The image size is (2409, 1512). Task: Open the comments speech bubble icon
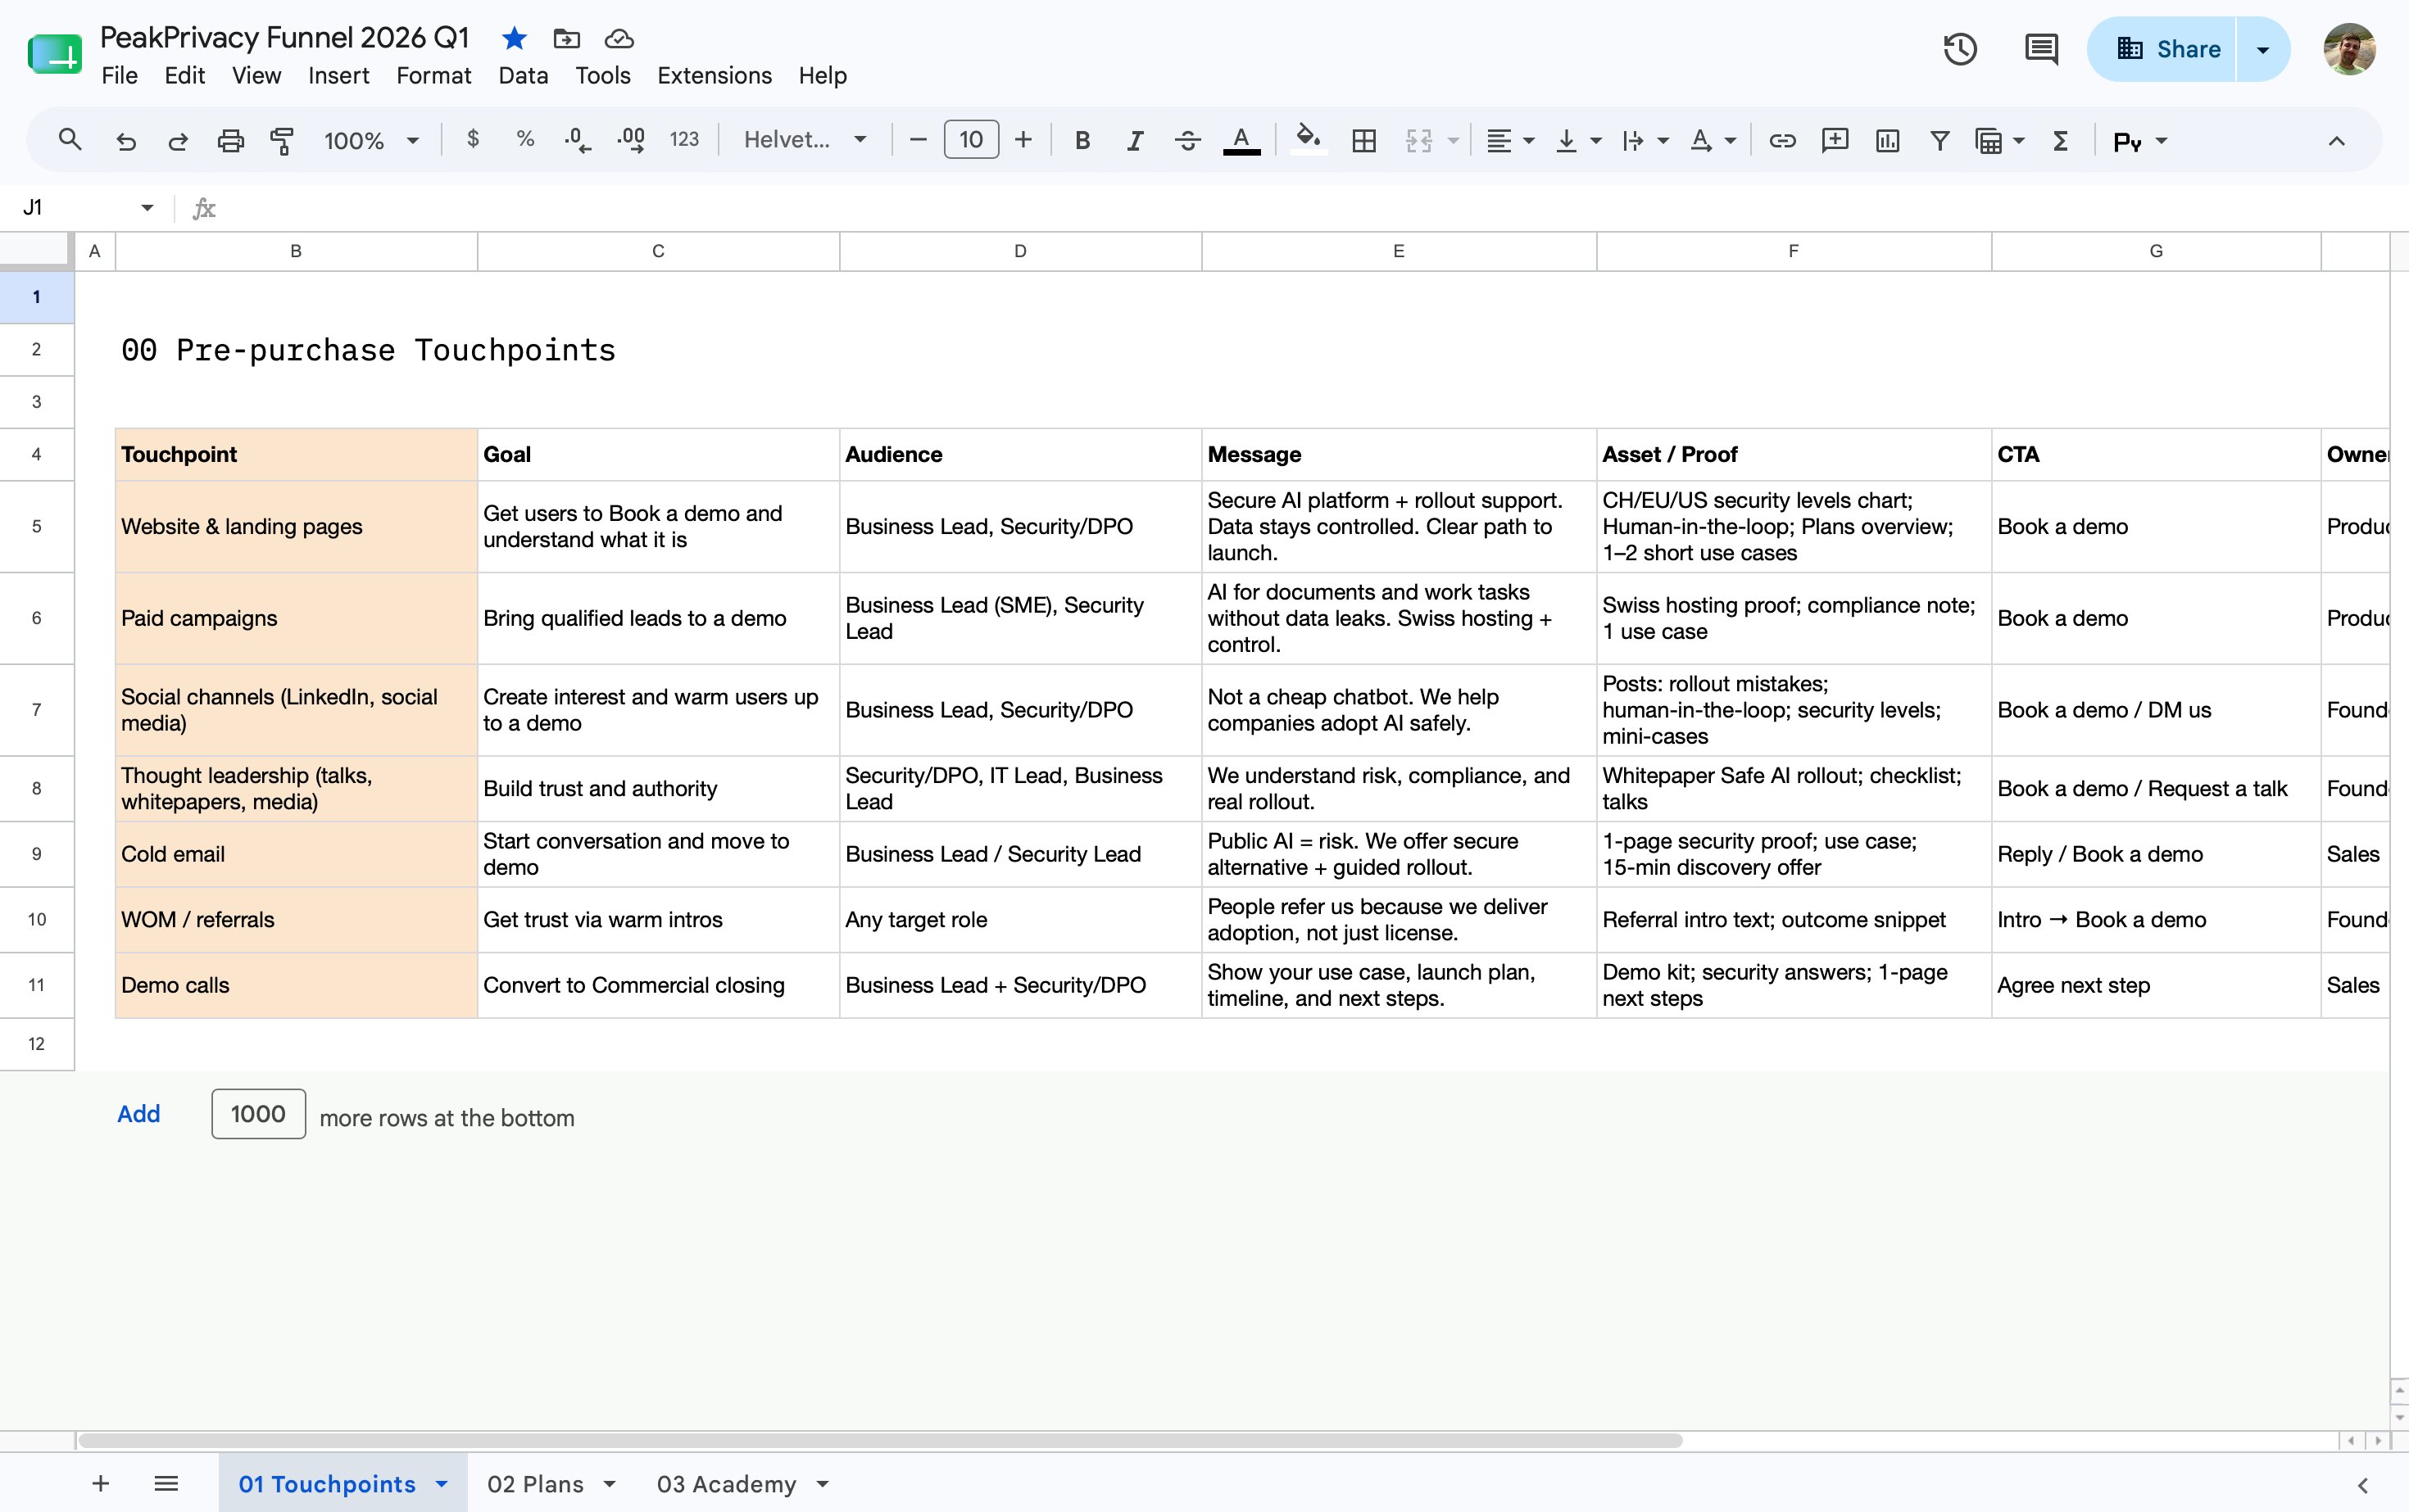2041,49
